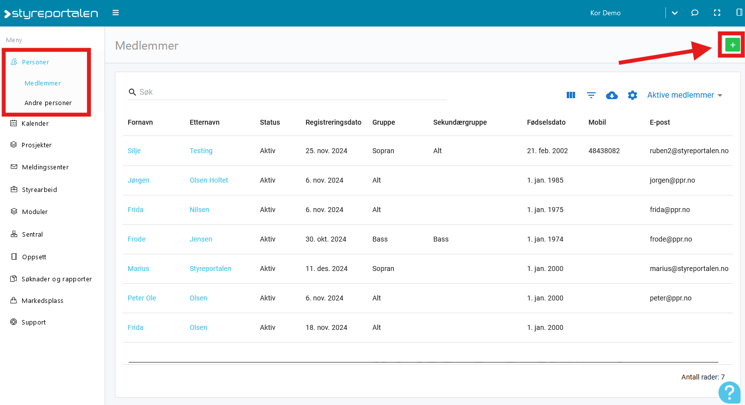745x405 pixels.
Task: Click the Support lifebuoy icon
Action: click(x=14, y=322)
